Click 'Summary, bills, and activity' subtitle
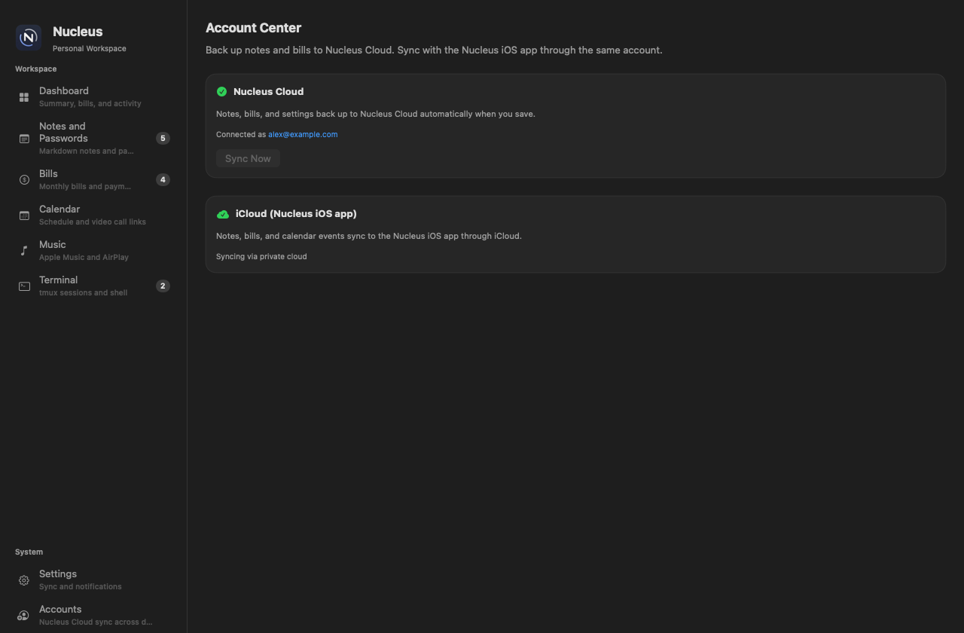This screenshot has width=964, height=633. tap(90, 103)
